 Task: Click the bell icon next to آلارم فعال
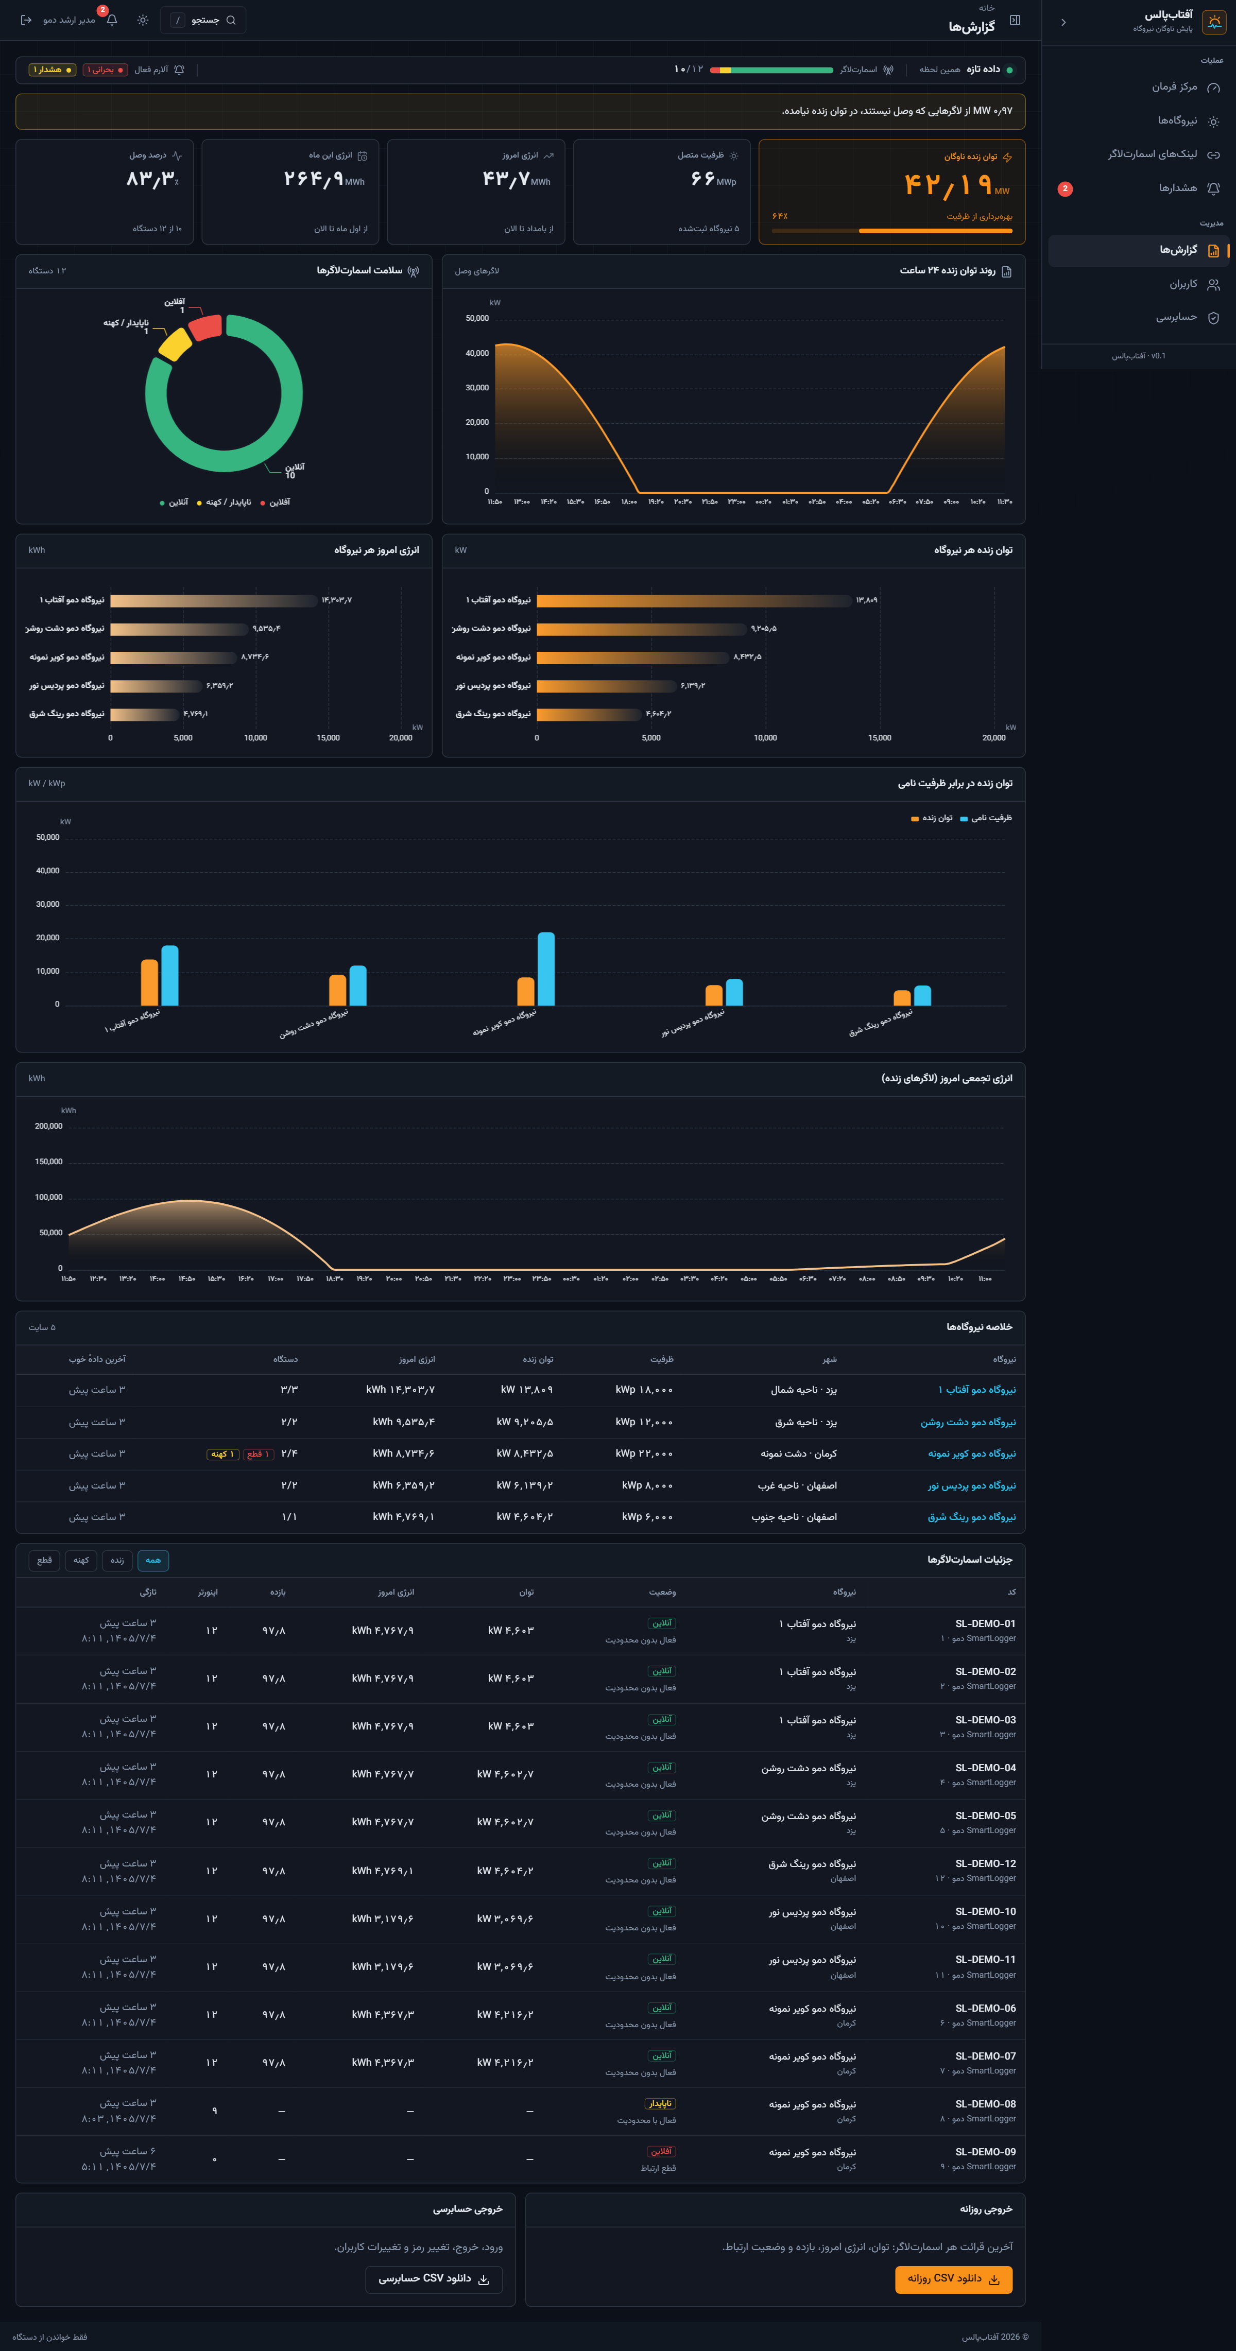(x=179, y=70)
